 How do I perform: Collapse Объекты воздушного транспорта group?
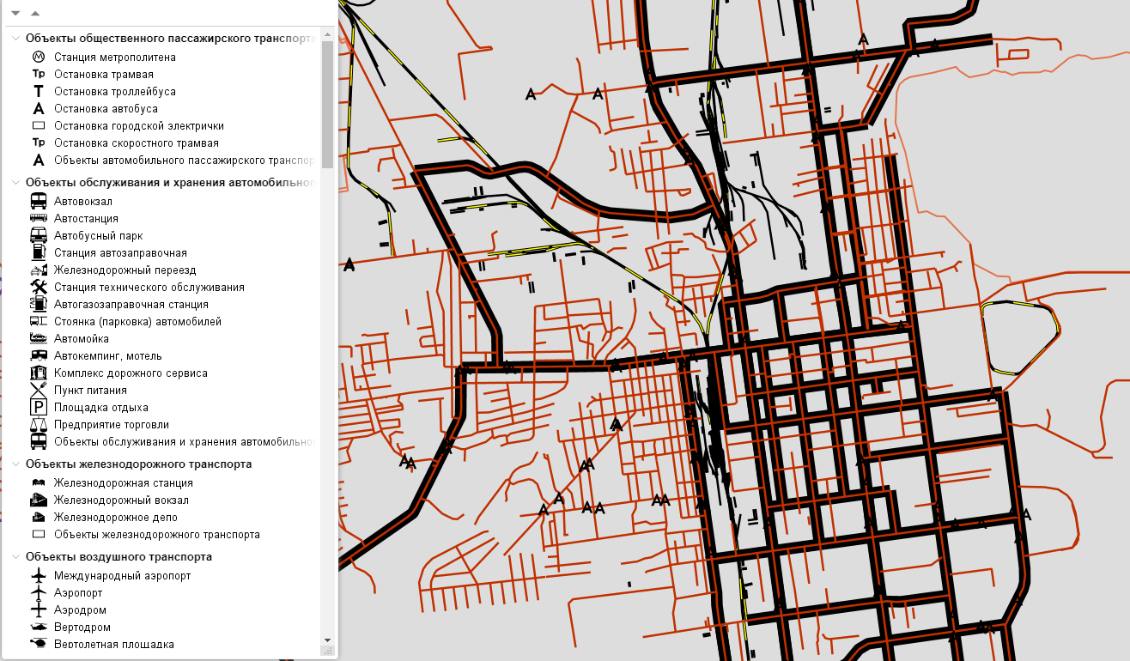[x=15, y=557]
